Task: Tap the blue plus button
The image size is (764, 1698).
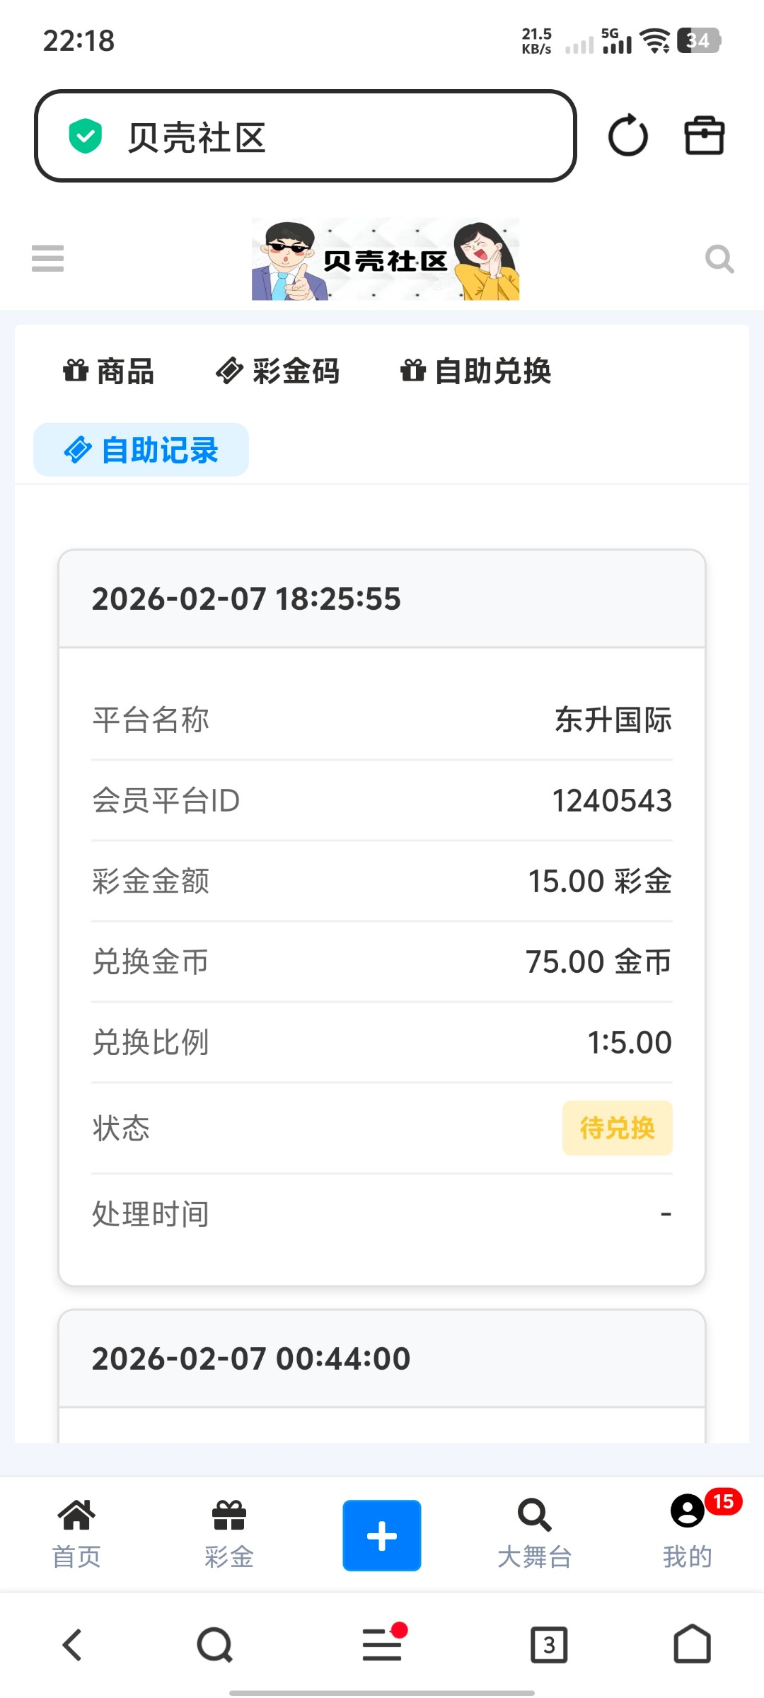Action: (382, 1535)
